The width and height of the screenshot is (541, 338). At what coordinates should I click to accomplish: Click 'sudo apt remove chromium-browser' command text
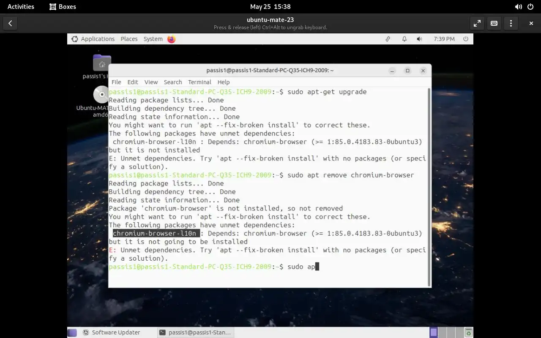pos(351,175)
